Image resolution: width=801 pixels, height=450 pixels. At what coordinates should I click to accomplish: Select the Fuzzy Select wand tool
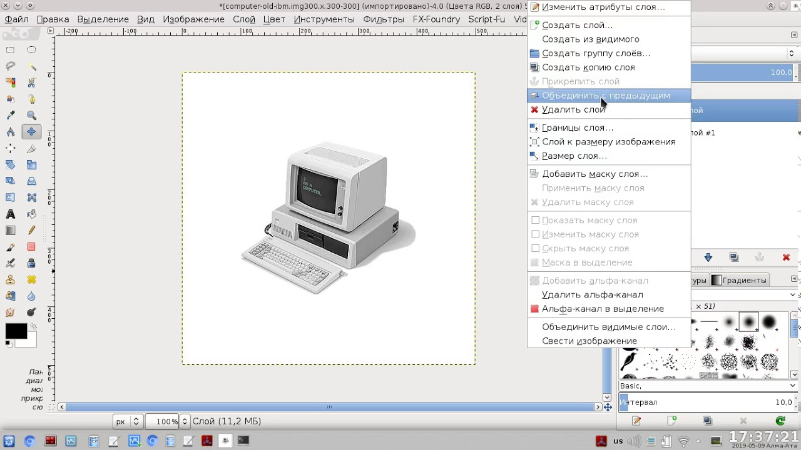(31, 66)
